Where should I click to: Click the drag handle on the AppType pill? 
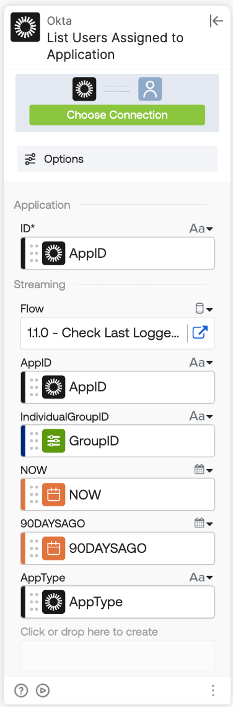click(33, 602)
